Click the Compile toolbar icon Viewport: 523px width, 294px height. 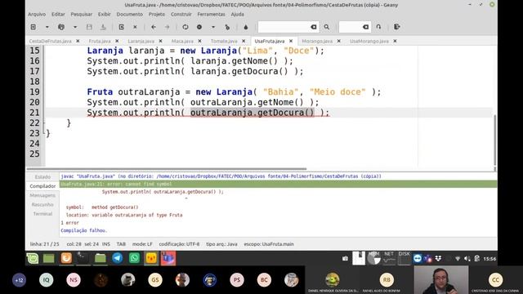(186, 27)
